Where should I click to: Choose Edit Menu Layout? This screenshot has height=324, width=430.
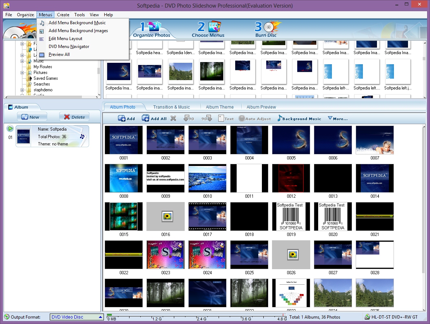pyautogui.click(x=83, y=39)
